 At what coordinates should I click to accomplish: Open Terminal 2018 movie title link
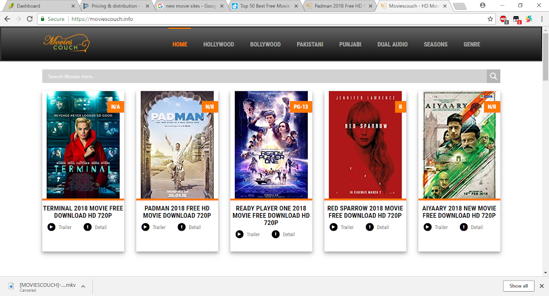83,212
